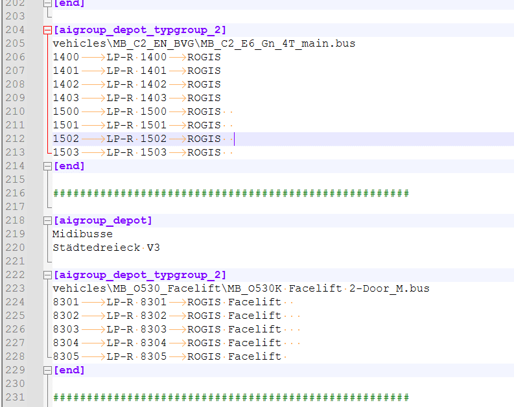Place cursor on the Midibusse text
The height and width of the screenshot is (407, 514).
[82, 234]
